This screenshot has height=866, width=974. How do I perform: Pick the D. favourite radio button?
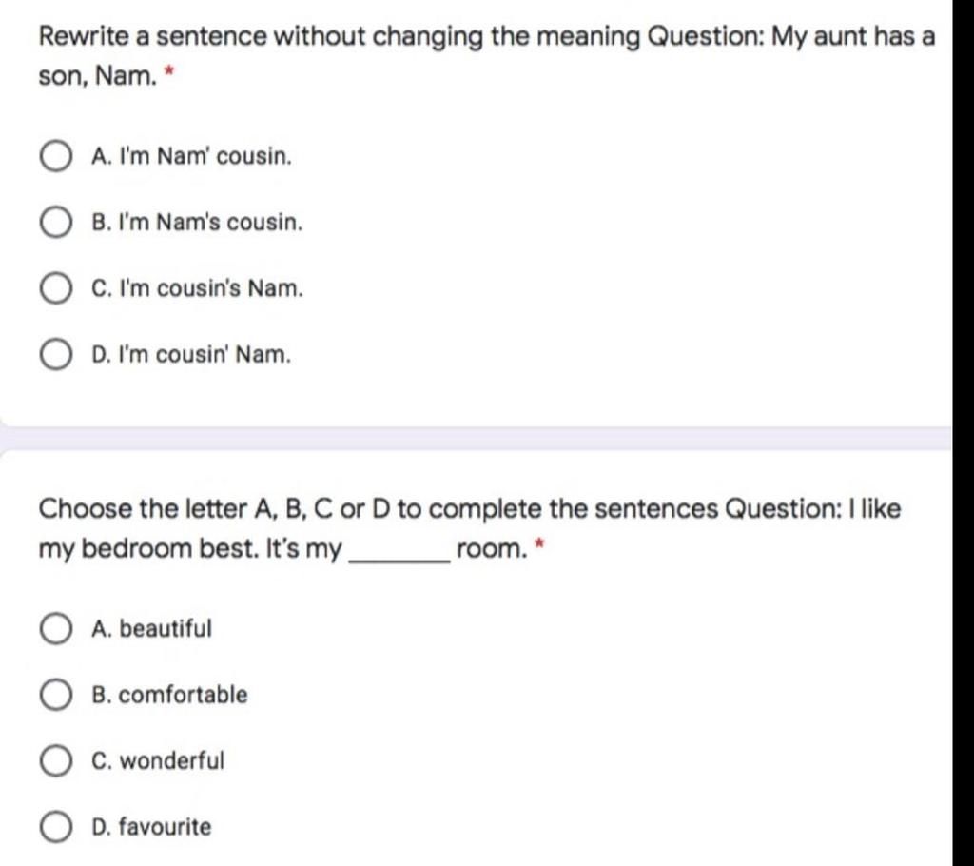[56, 827]
